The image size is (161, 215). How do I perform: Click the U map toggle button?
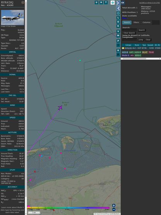pos(96,2)
